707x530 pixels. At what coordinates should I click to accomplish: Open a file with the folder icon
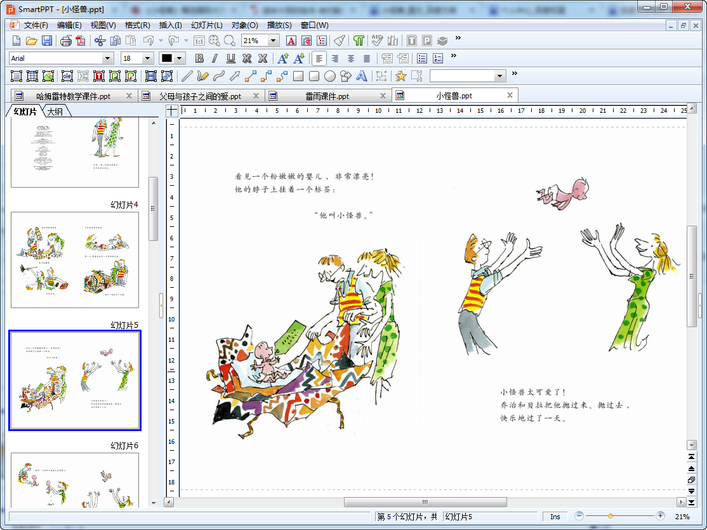[x=31, y=41]
